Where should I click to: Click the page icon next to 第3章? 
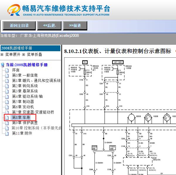7,91
